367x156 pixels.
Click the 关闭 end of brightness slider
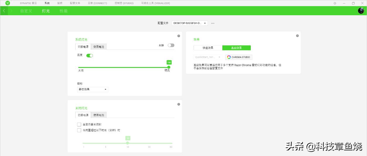click(x=81, y=71)
